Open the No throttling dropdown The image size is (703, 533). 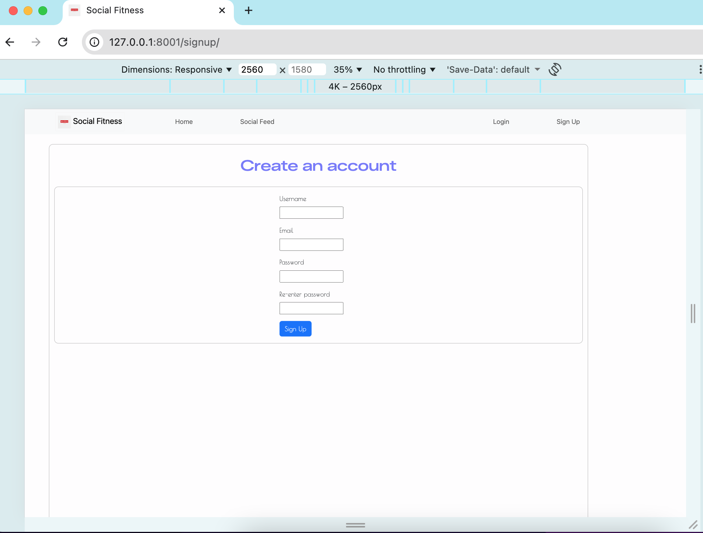404,69
